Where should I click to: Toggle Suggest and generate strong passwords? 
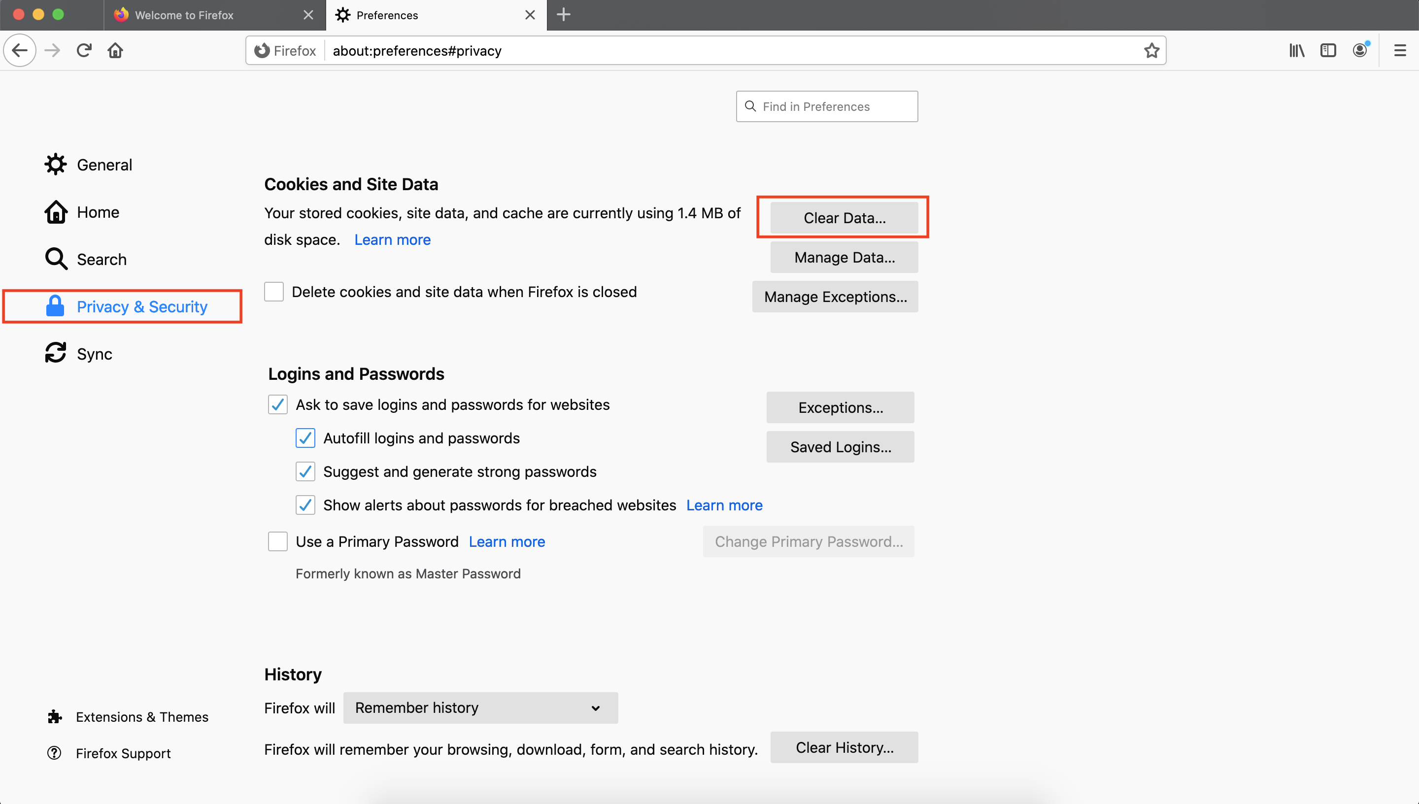pos(305,471)
